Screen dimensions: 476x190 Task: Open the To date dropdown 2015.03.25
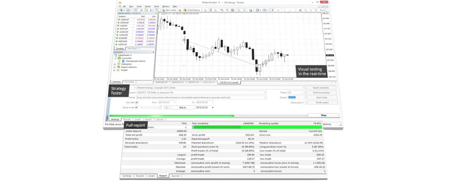[205, 102]
